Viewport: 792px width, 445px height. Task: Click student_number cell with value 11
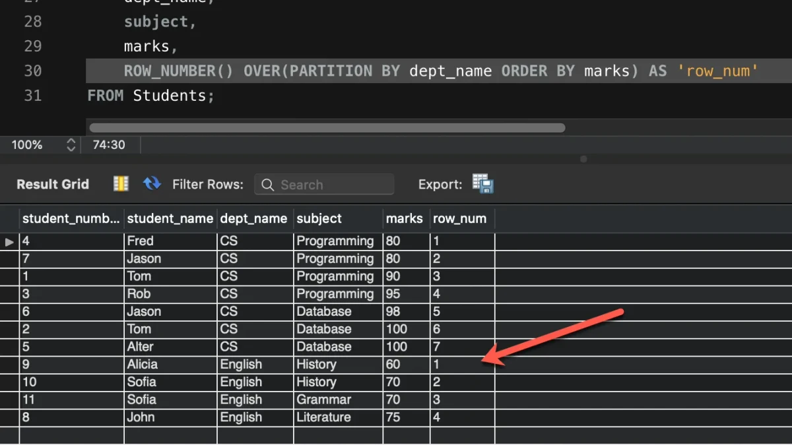point(71,400)
